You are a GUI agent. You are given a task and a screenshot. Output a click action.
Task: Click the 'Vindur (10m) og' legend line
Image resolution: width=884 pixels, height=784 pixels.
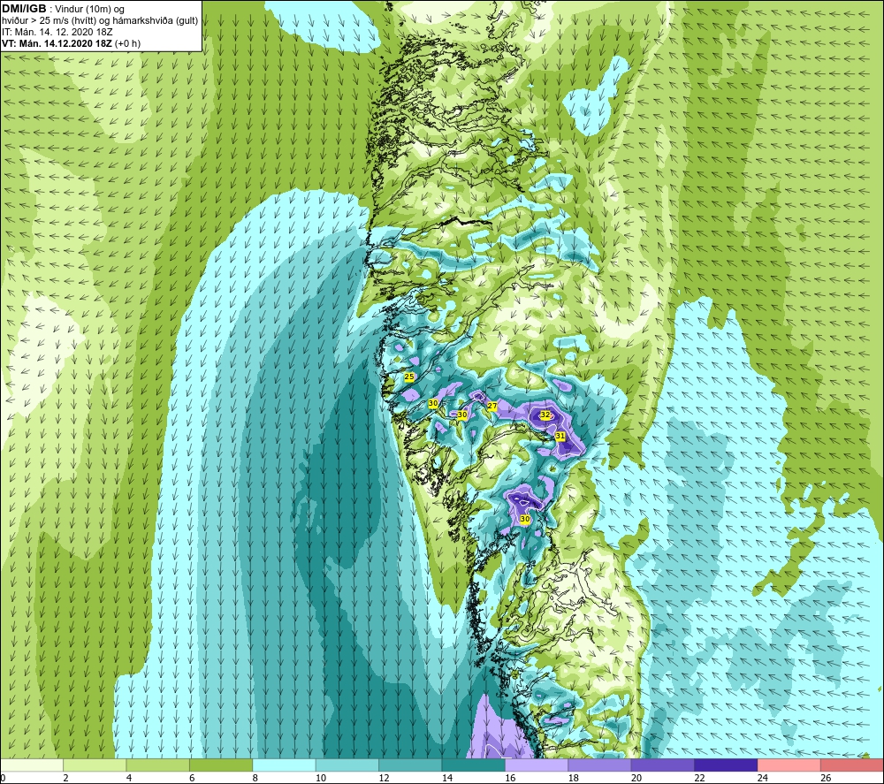[89, 10]
